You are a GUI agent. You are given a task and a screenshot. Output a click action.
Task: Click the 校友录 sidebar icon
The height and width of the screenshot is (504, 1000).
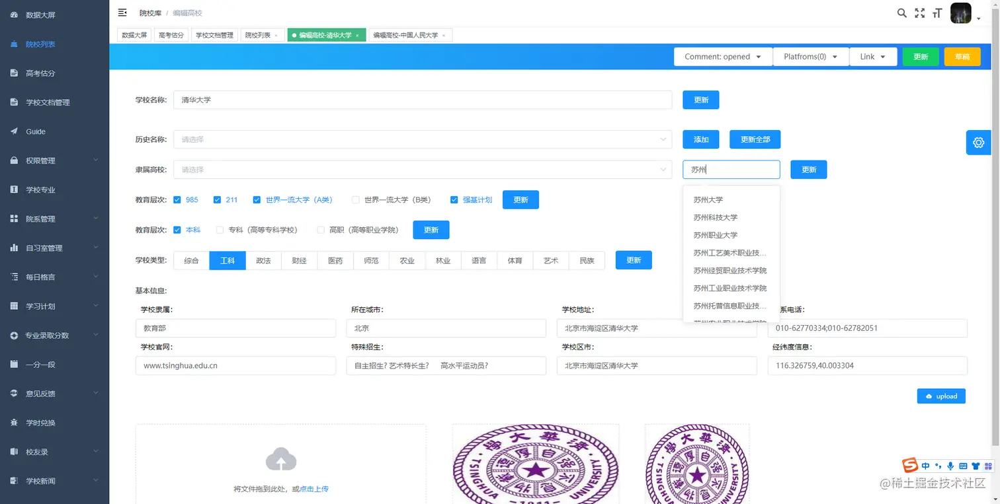[x=14, y=451]
